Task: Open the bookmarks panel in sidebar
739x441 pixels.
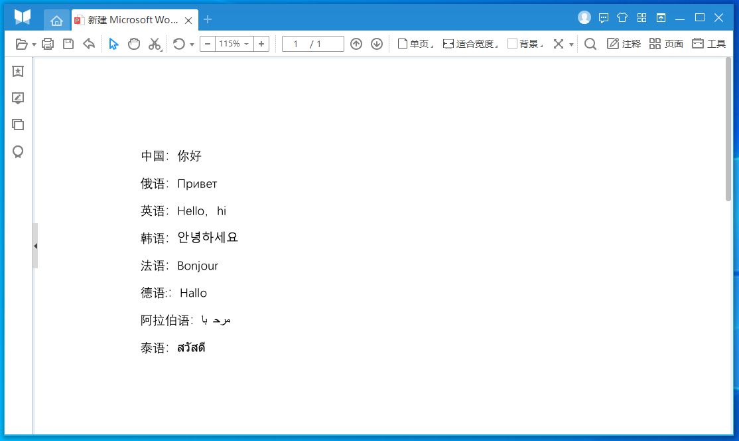Action: point(17,71)
